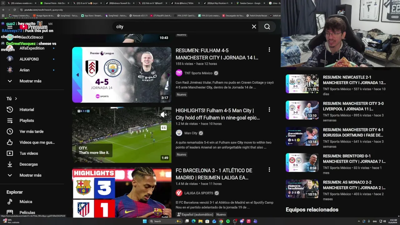This screenshot has width=400, height=225.
Task: Open system tray volume icon
Action: [385, 221]
